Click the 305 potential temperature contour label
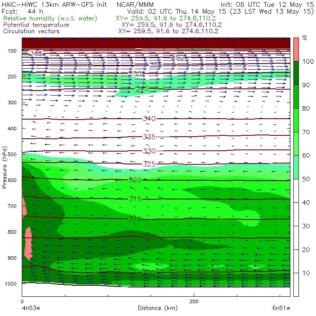 (x=149, y=237)
